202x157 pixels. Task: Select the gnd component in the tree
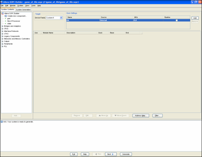(x=9, y=18)
